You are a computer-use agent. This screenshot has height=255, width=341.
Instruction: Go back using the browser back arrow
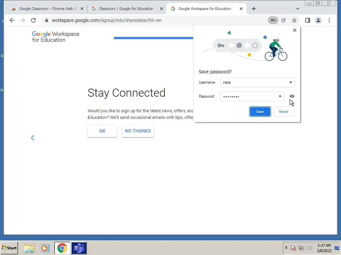[x=12, y=20]
